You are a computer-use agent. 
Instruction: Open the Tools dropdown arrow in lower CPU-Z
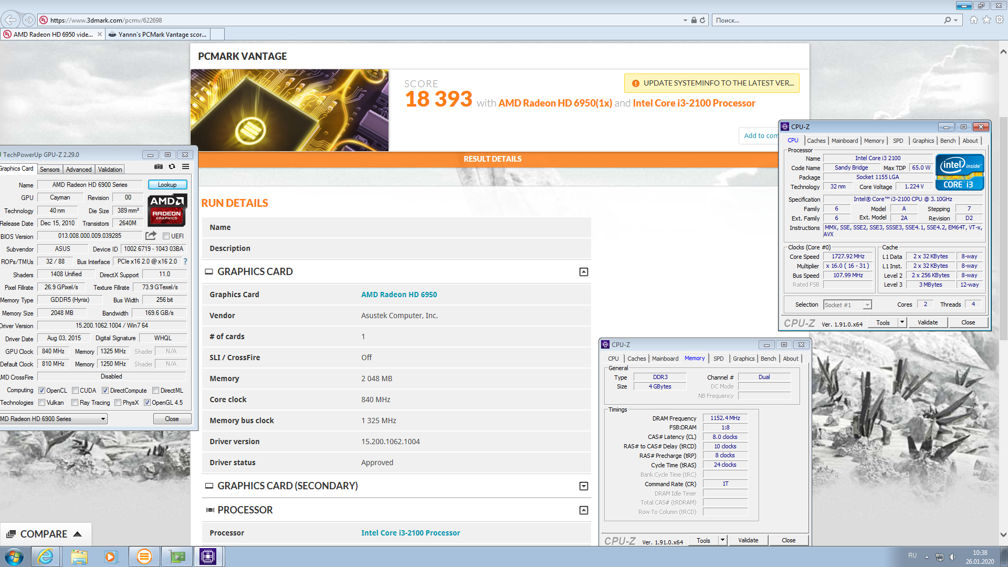tap(722, 540)
